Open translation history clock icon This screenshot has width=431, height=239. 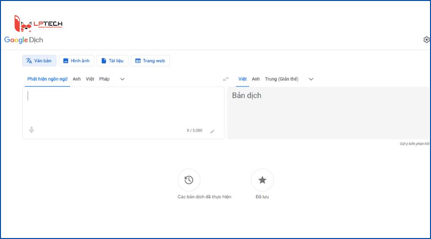click(x=189, y=180)
